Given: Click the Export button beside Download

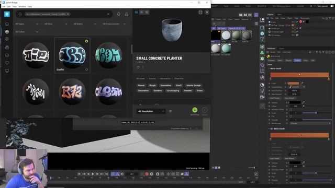Looking at the screenshot, I should (x=205, y=110).
